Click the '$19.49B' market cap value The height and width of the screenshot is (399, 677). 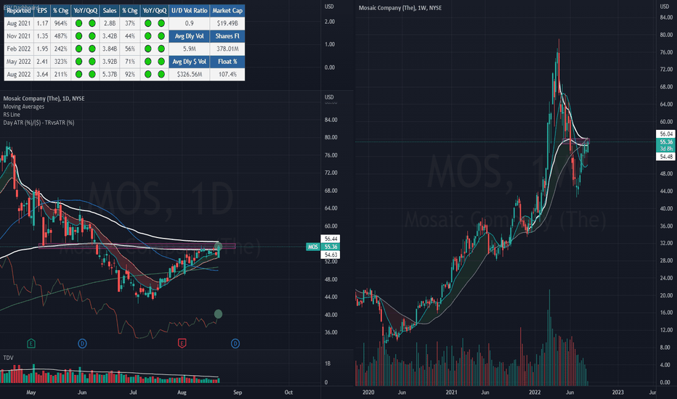tap(227, 23)
